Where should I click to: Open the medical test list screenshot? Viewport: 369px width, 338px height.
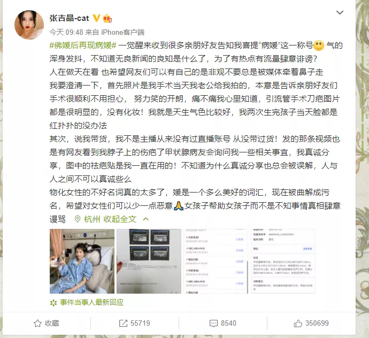[216, 262]
